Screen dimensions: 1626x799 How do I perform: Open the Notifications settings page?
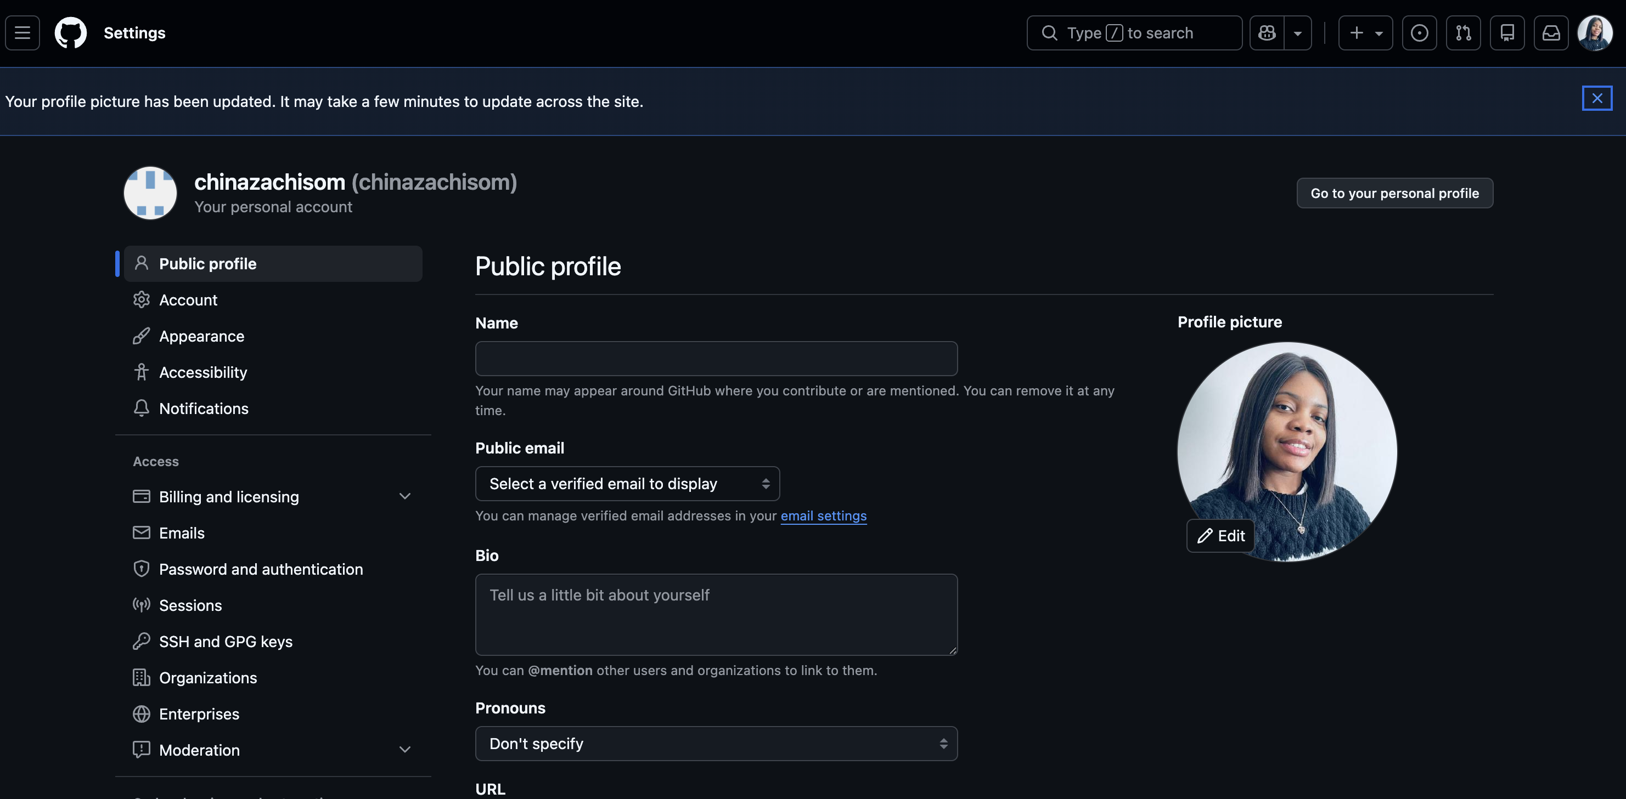click(203, 408)
